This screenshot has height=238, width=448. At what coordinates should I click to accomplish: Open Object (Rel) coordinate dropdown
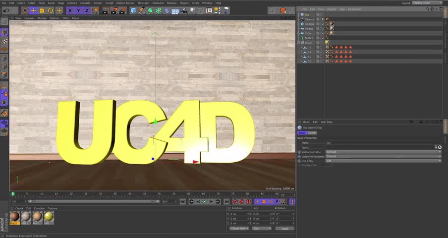click(239, 229)
